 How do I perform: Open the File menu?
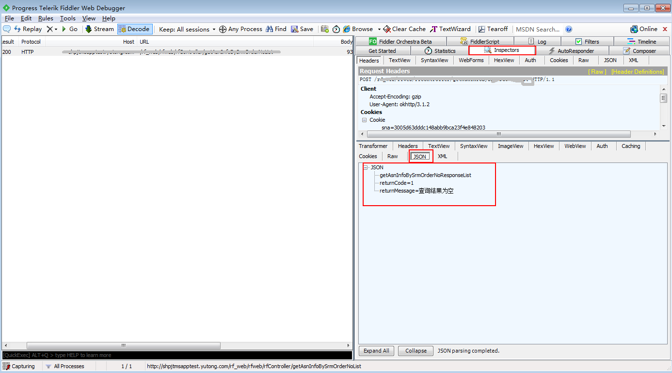pyautogui.click(x=9, y=18)
